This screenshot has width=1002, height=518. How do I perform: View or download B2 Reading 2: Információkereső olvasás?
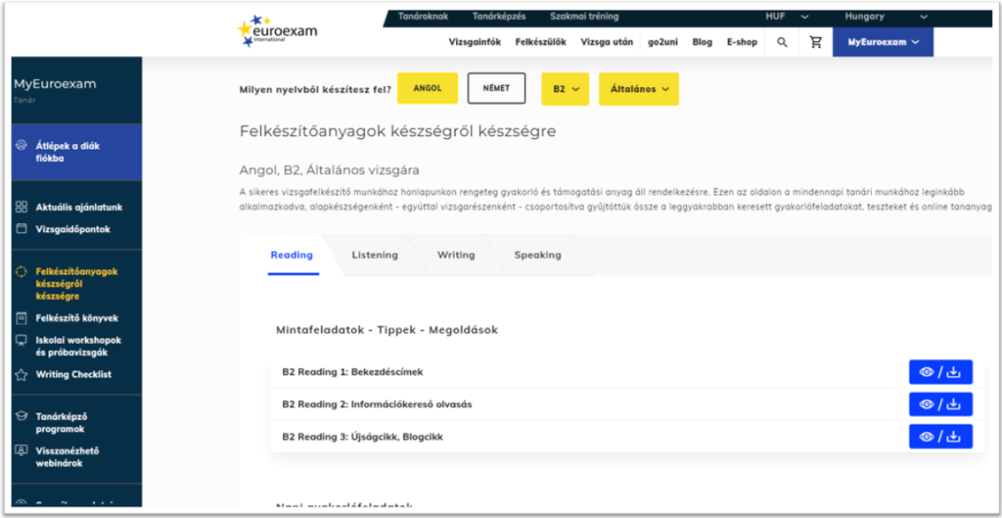tap(940, 405)
